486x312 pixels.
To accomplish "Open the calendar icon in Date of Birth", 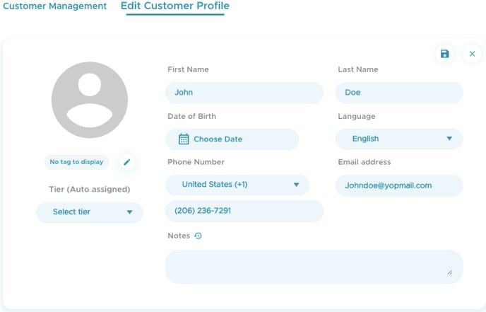I will pos(184,139).
